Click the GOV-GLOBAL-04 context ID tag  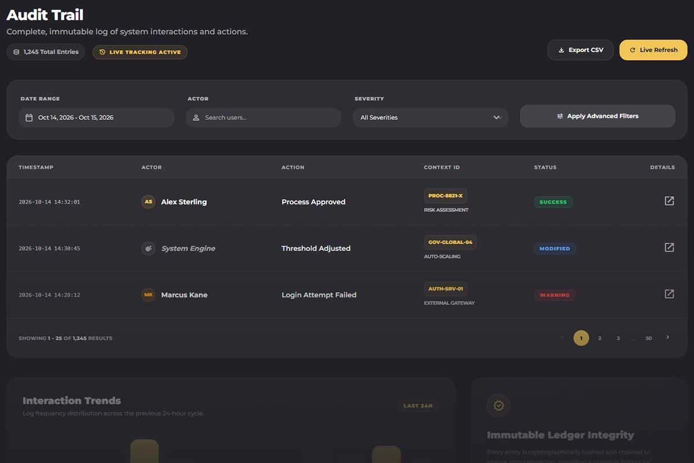click(450, 242)
